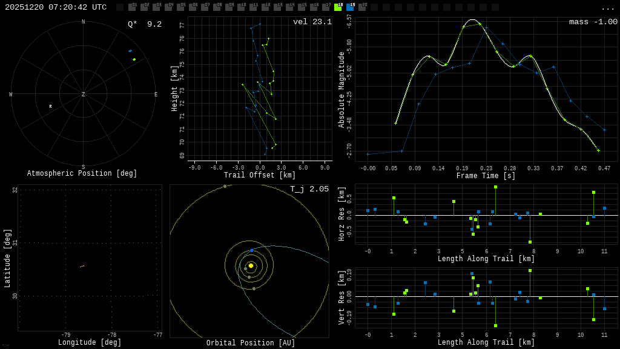Open the three-dot menu at top right
The height and width of the screenshot is (349, 620).
pos(607,8)
